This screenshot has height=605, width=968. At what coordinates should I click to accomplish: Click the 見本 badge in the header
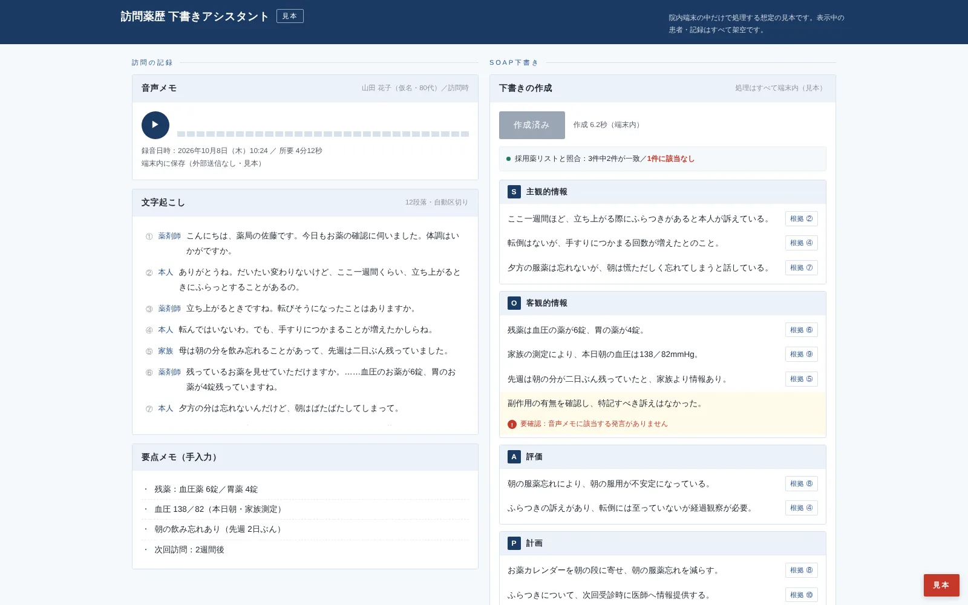[290, 16]
